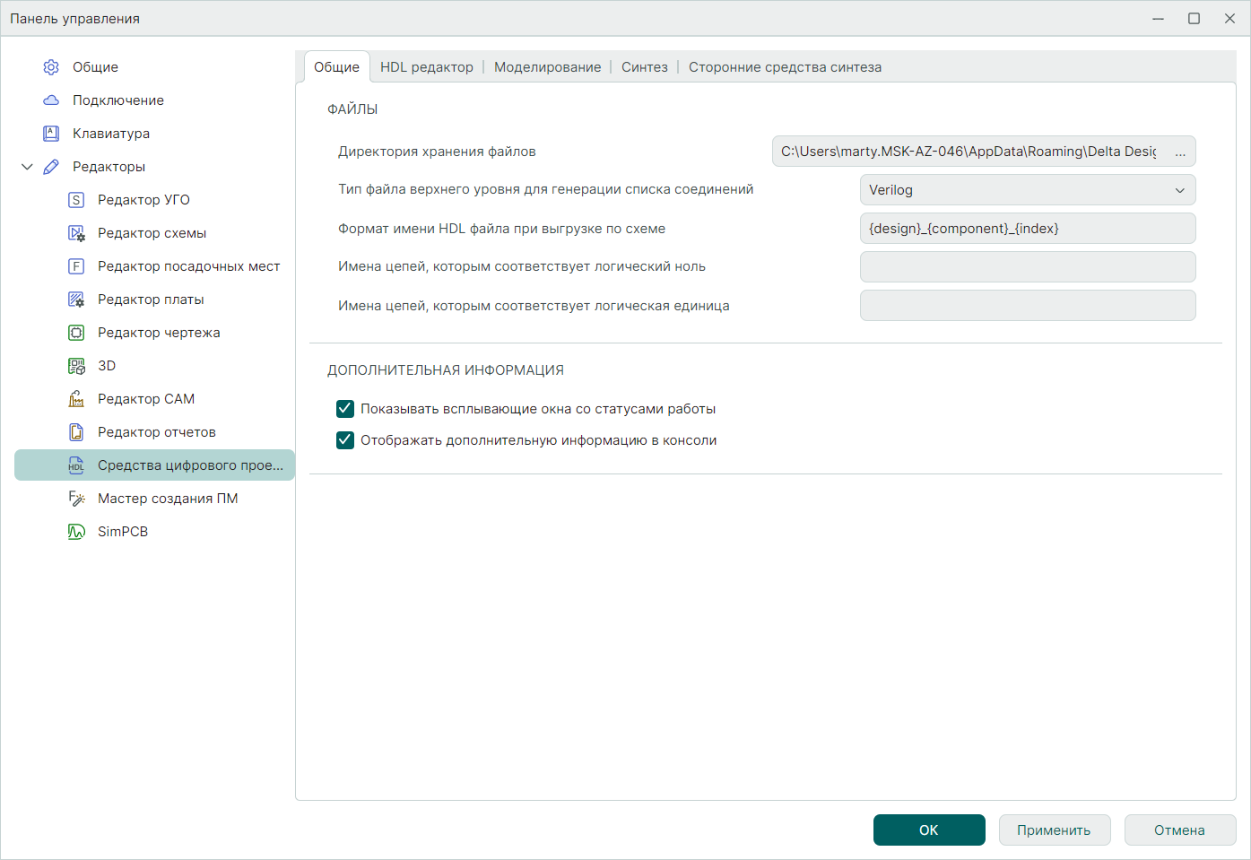Click the Редактор УГО icon in sidebar
Screen dimensions: 1251x860
point(76,200)
